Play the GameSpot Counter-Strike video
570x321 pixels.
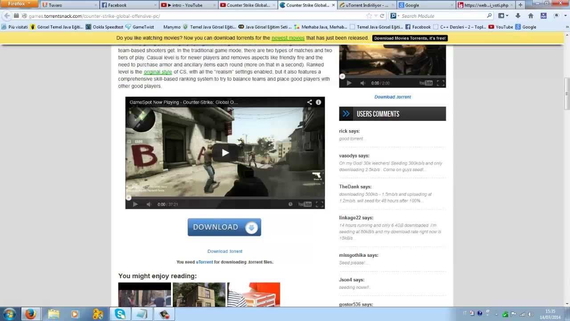coord(225,153)
